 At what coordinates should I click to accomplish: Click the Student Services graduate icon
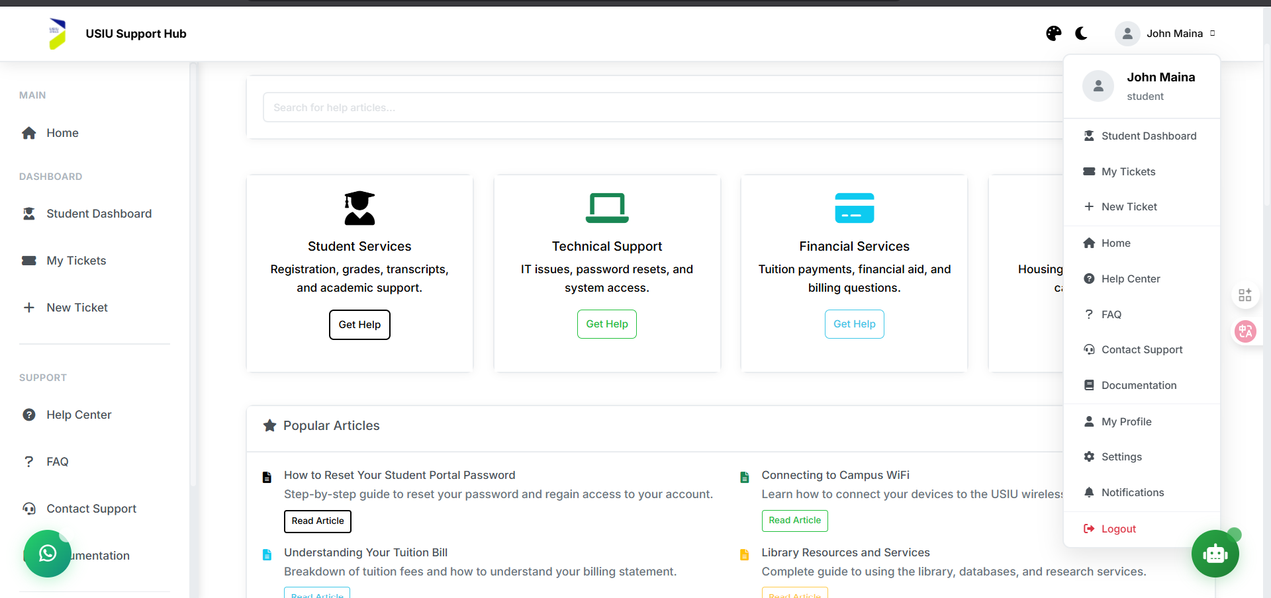pyautogui.click(x=359, y=208)
